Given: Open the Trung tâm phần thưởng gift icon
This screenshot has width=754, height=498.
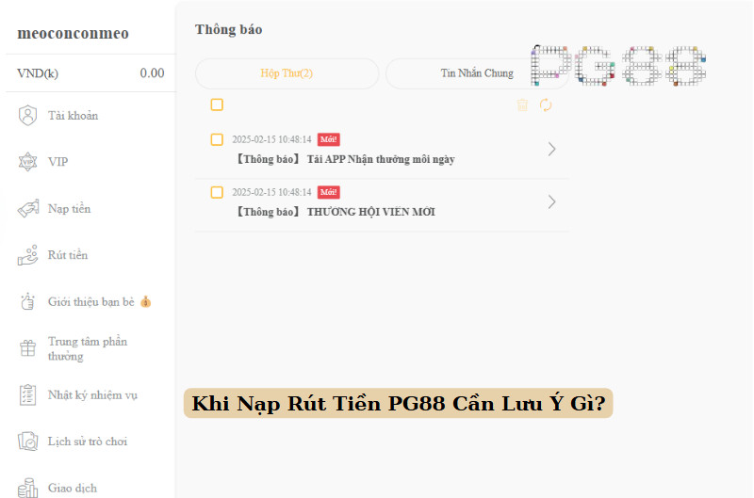Looking at the screenshot, I should point(28,348).
